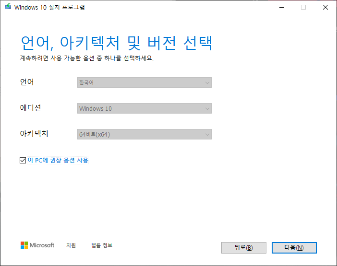Click the 다음(N) button
This screenshot has width=337, height=266.
pos(294,248)
